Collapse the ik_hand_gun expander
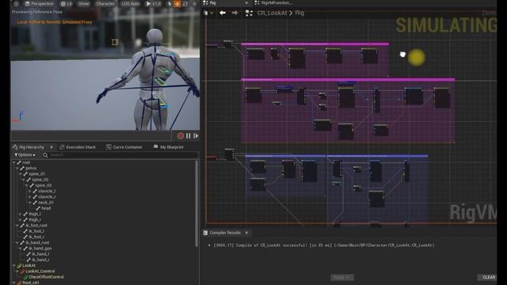The height and width of the screenshot is (285, 507). [21, 249]
